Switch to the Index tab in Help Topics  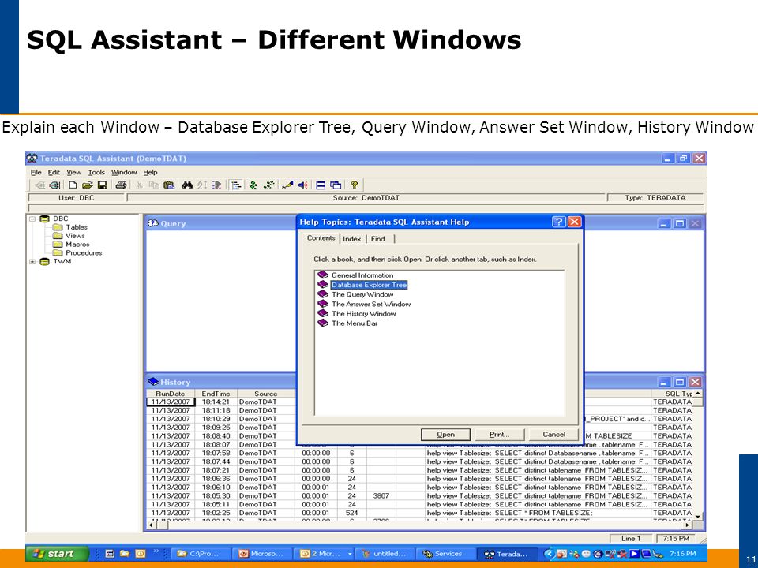352,238
